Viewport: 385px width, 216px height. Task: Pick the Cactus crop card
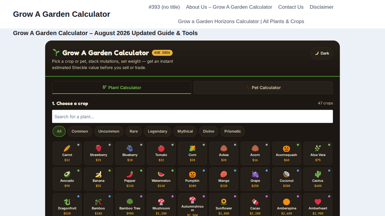318,179
